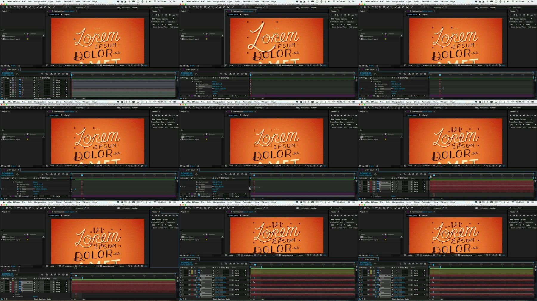Click the Scale value 100.0,100.0% under layer 17, 10:35 AM
The width and height of the screenshot is (537, 301).
coord(220,278)
